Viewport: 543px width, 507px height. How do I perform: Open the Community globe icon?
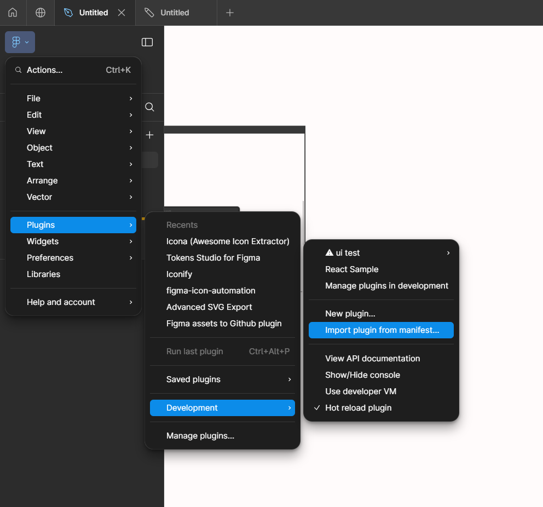[41, 13]
